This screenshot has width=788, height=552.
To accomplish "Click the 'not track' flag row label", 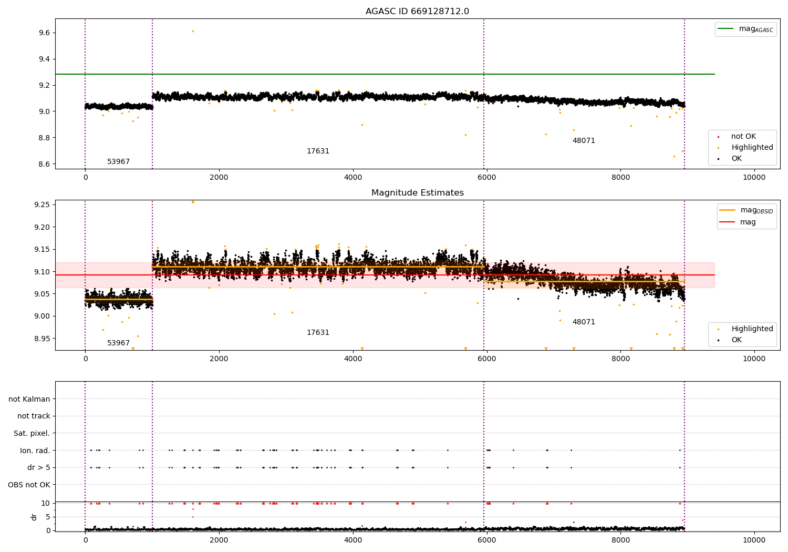I will click(x=34, y=416).
